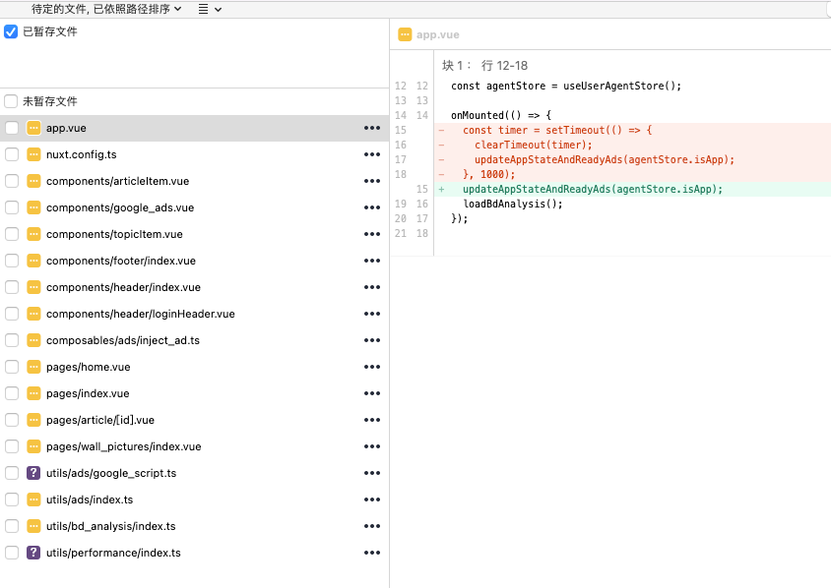
Task: Click the modified icon of pages/home.vue
Action: 33,367
